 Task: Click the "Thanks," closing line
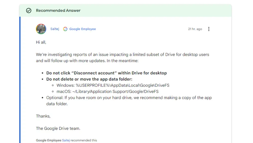[x=43, y=116]
